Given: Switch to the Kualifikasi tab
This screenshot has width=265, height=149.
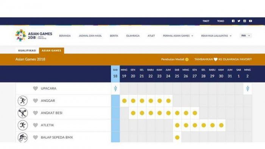Looking at the screenshot, I should [27, 50].
